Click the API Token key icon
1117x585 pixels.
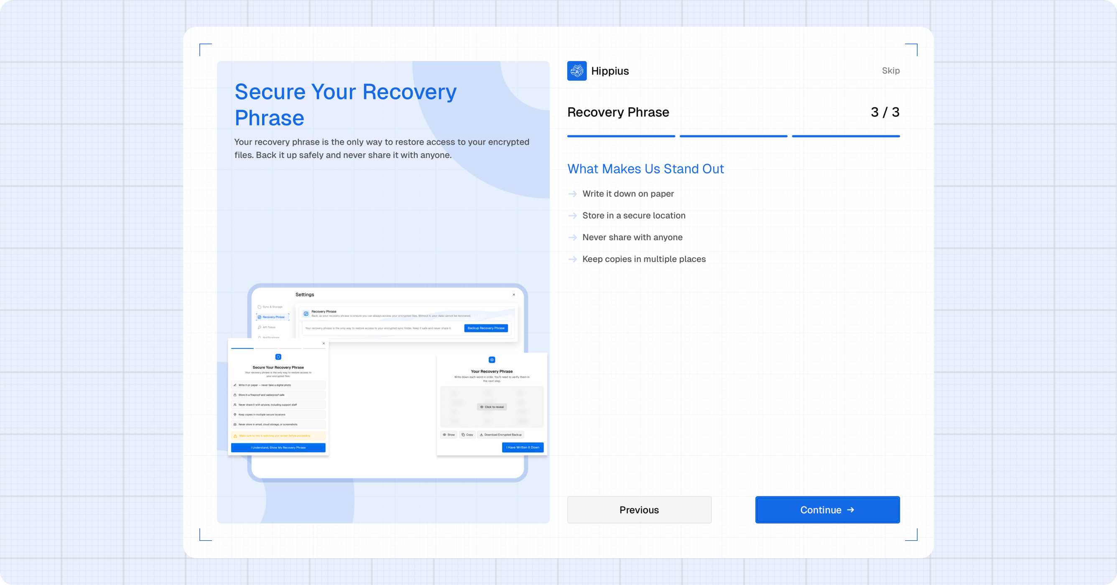pyautogui.click(x=260, y=328)
